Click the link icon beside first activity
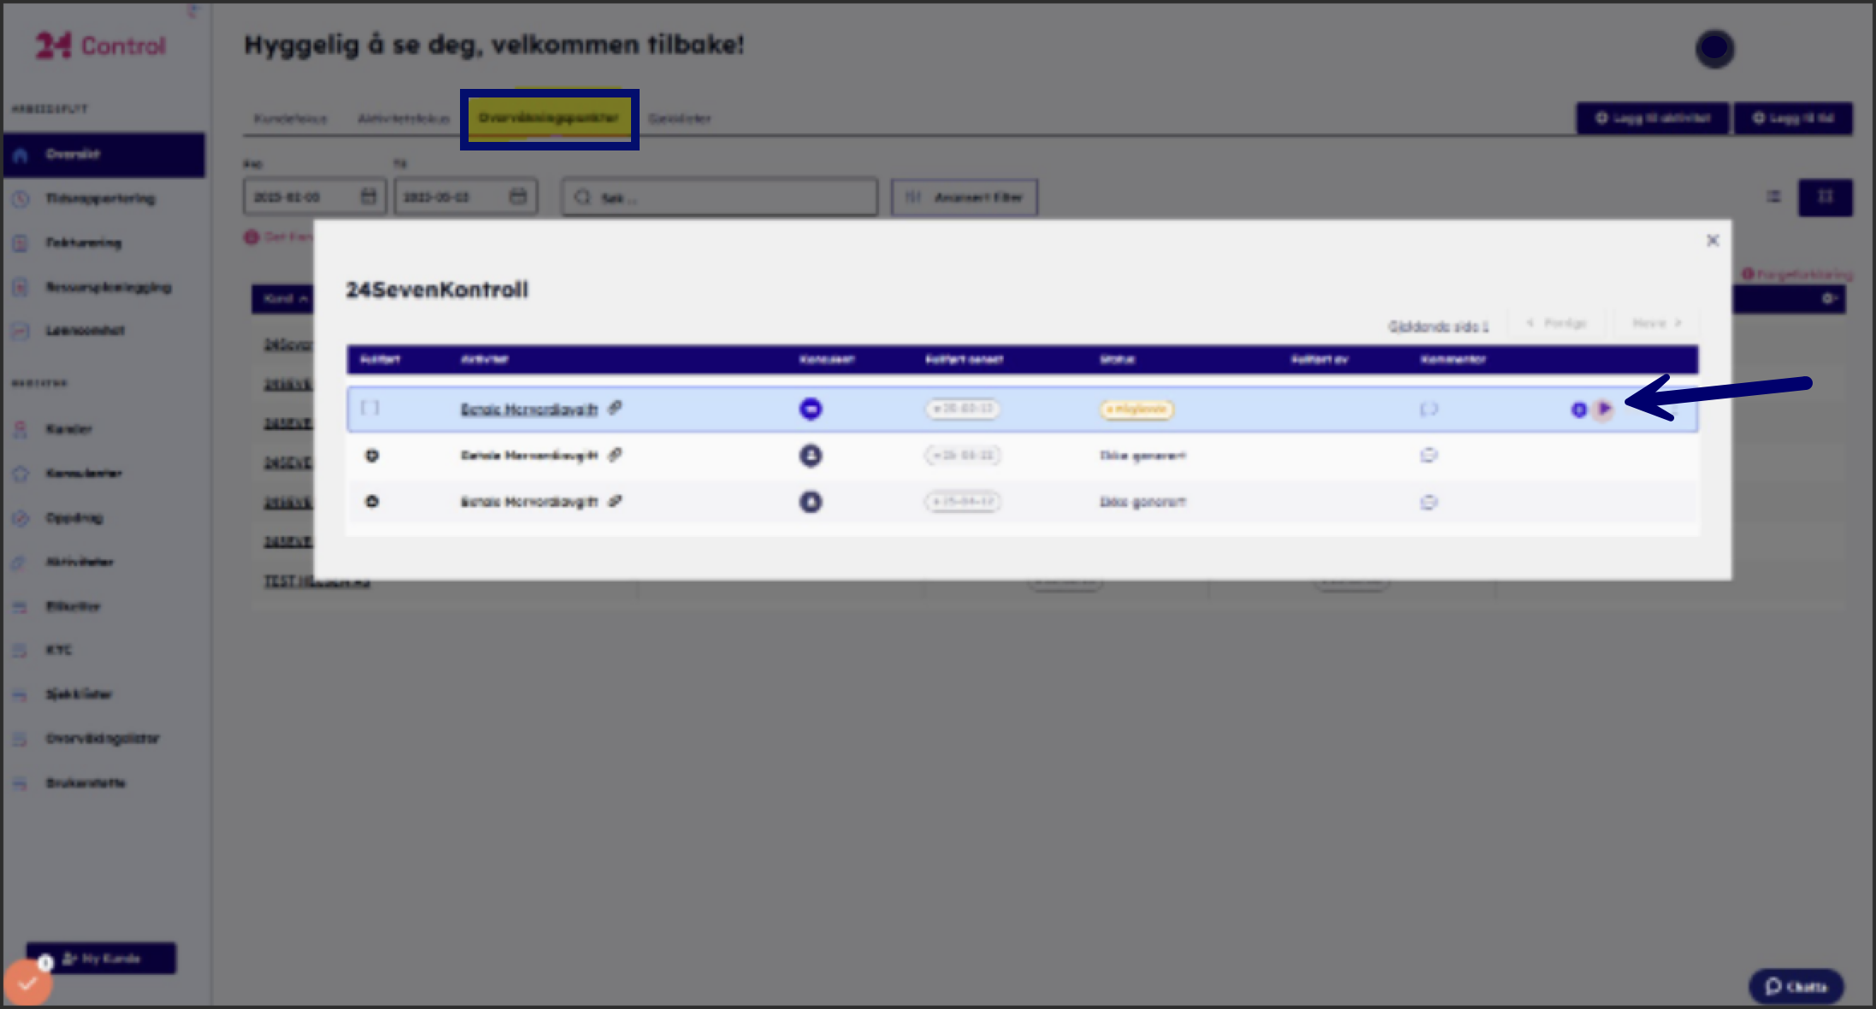The height and width of the screenshot is (1009, 1876). pyautogui.click(x=615, y=408)
